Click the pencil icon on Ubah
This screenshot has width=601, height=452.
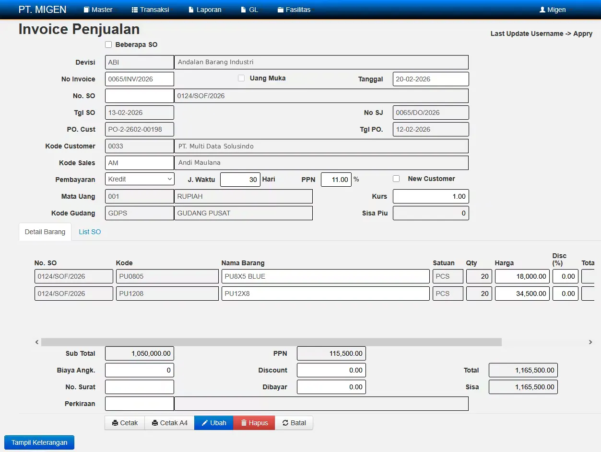(x=205, y=423)
